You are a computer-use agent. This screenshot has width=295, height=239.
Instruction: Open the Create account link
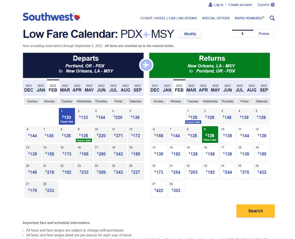(240, 5)
